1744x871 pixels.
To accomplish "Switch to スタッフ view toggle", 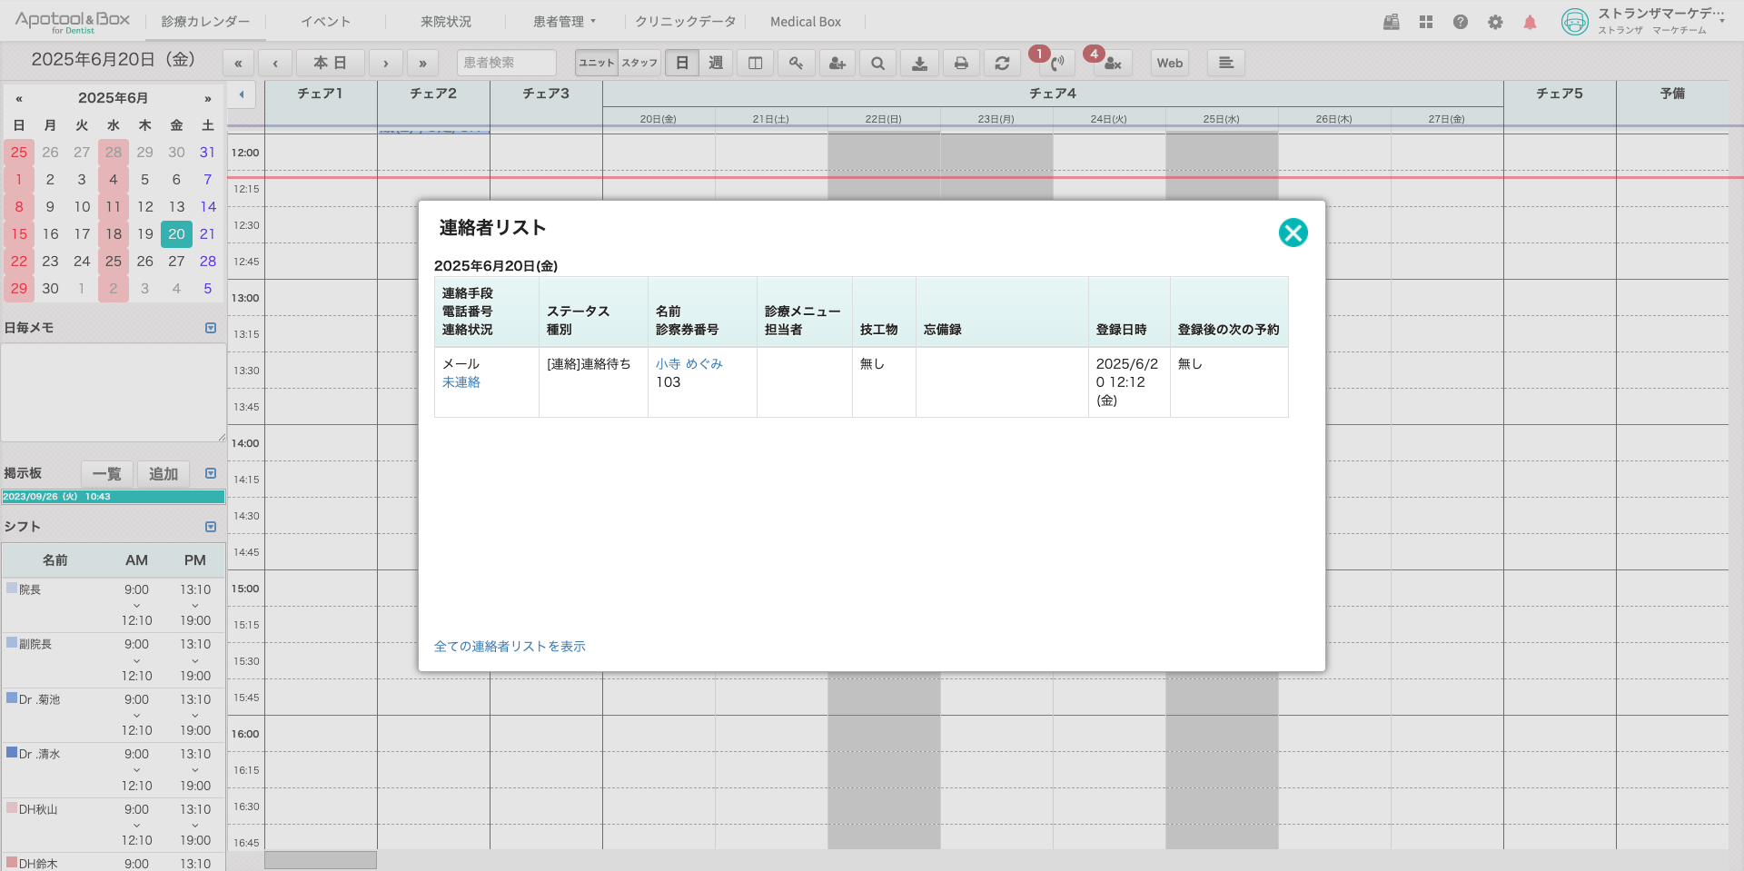I will [639, 63].
